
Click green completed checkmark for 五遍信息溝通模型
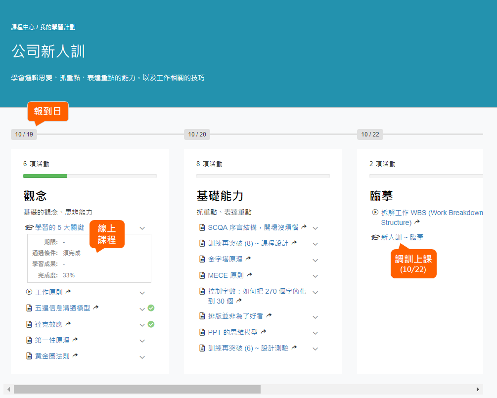click(151, 308)
